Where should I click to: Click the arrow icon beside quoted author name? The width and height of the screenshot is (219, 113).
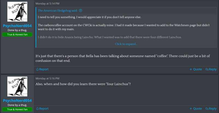coord(80,11)
